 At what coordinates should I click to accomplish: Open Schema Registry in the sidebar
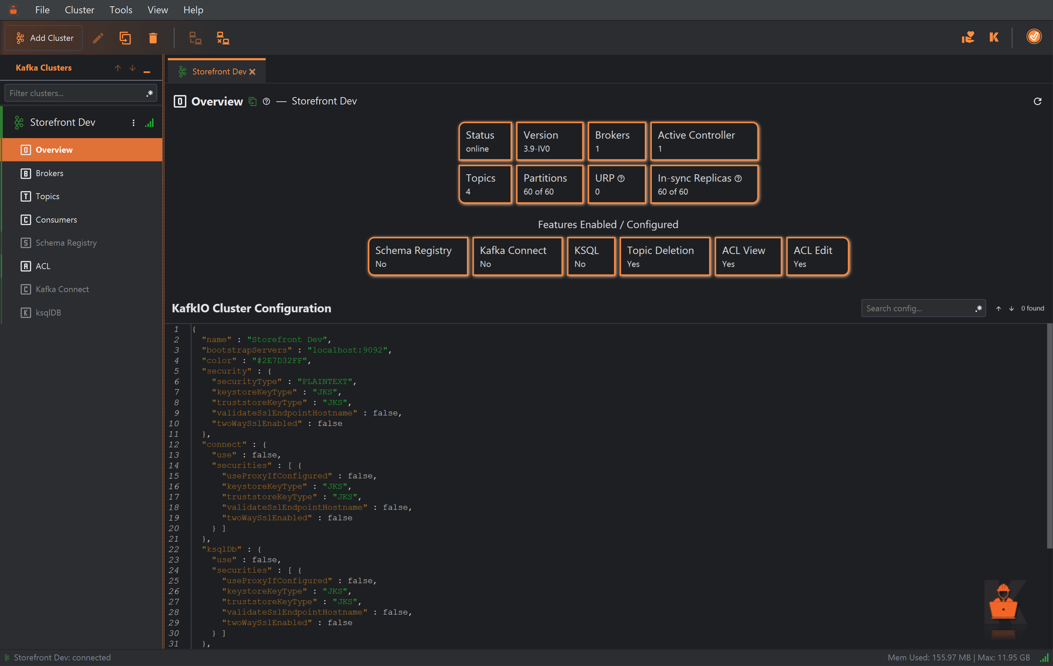[x=82, y=242]
